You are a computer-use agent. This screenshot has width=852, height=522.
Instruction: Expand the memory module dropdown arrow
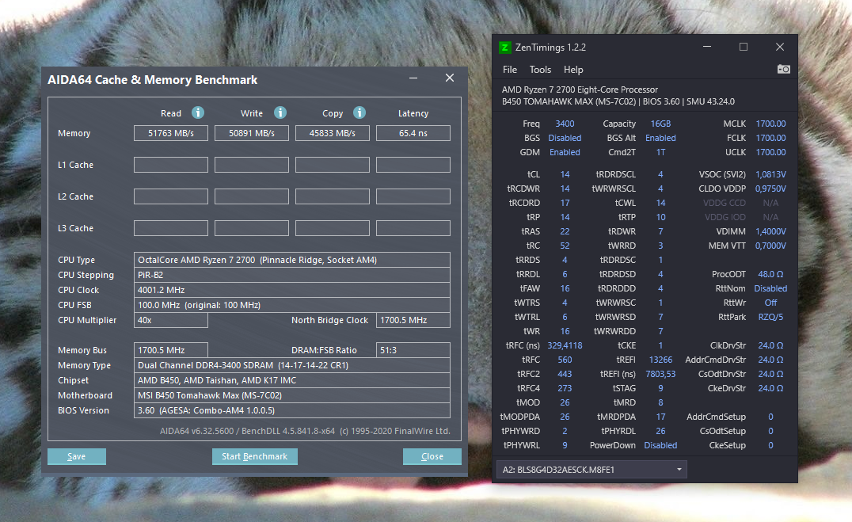pos(679,469)
